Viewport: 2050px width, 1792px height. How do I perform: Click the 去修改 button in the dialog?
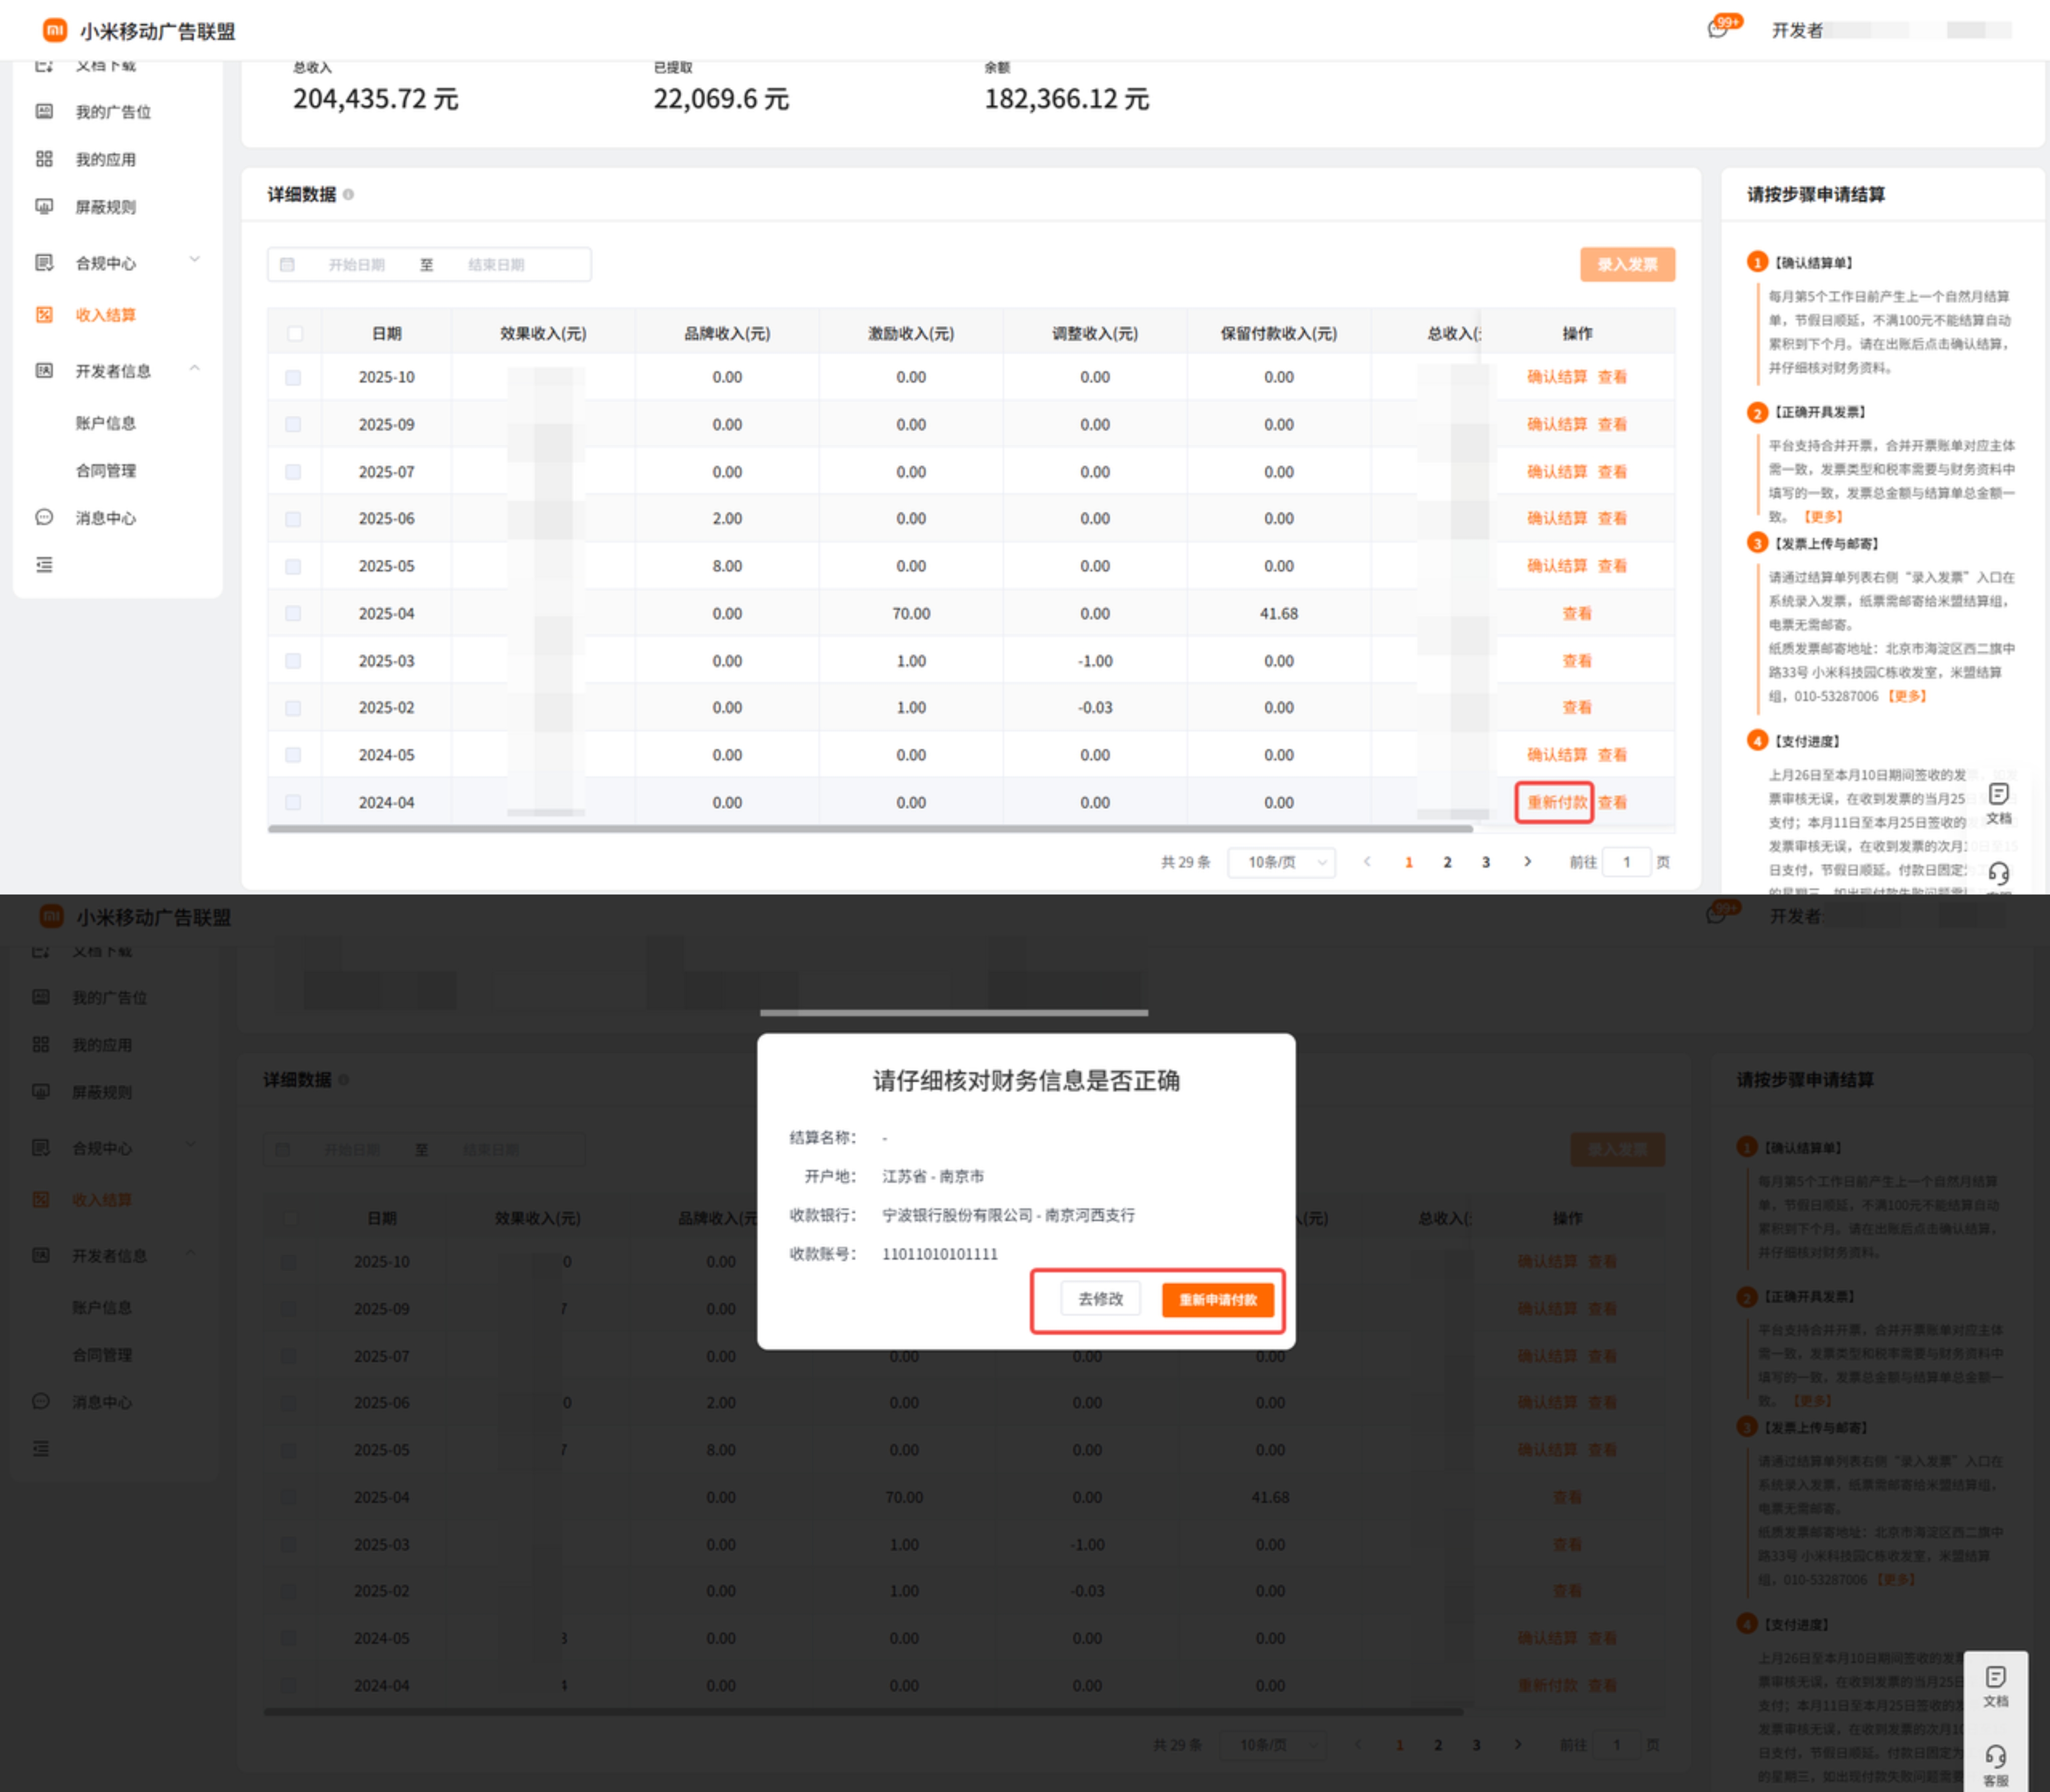(x=1100, y=1299)
